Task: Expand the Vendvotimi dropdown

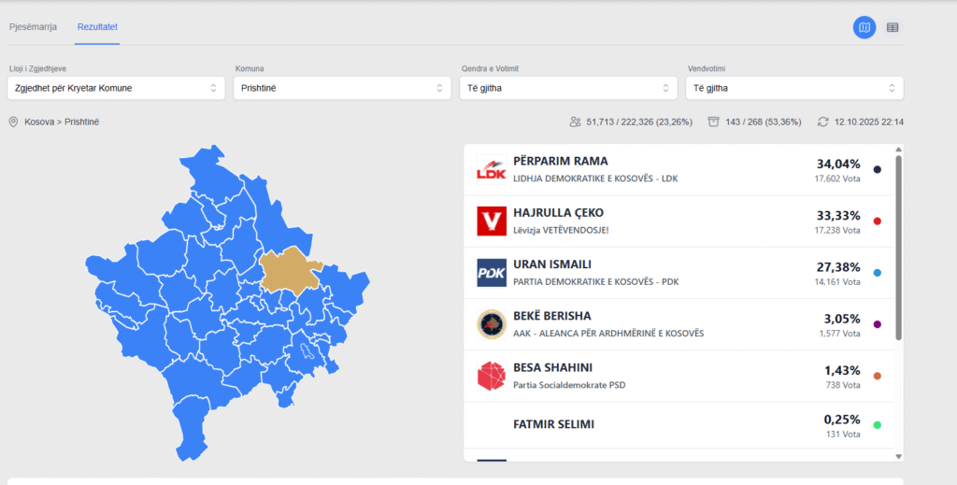Action: click(x=794, y=88)
